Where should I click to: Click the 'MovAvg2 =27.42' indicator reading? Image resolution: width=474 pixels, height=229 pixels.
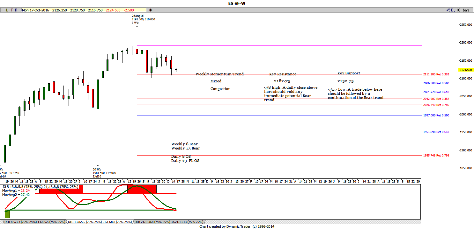(x=16, y=194)
